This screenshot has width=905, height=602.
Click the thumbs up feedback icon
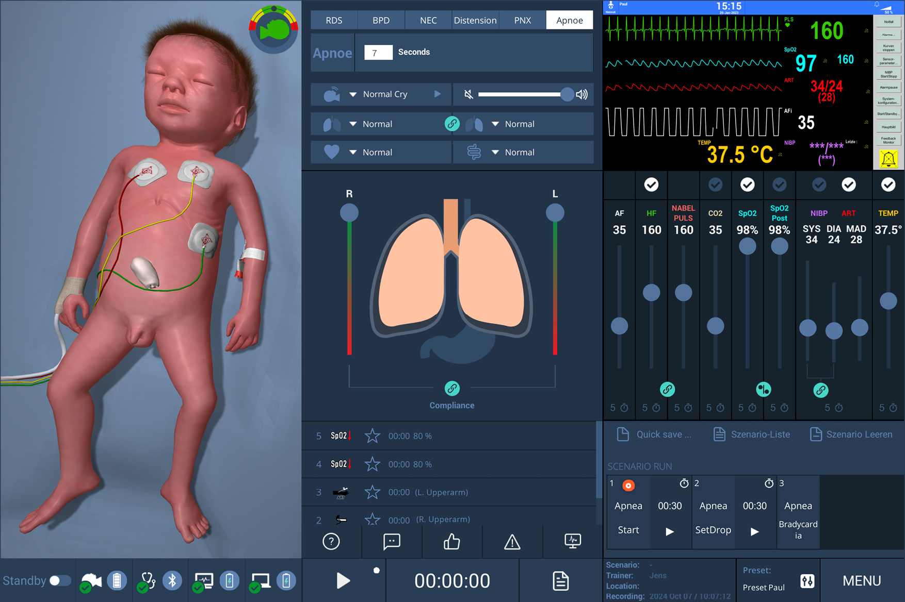(x=452, y=542)
